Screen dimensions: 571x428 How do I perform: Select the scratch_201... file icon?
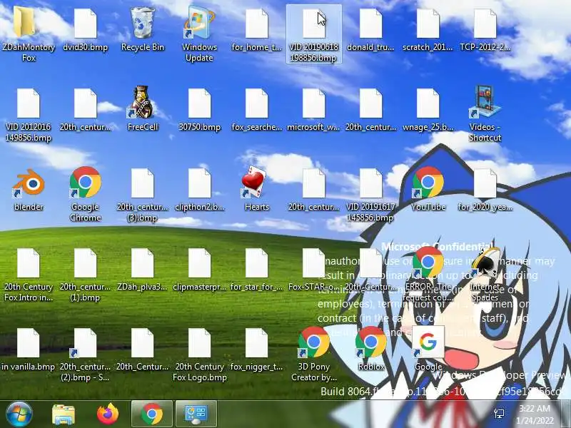pos(428,30)
